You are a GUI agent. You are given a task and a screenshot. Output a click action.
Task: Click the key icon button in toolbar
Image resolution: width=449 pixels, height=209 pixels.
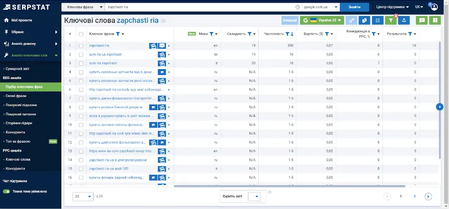click(x=351, y=20)
